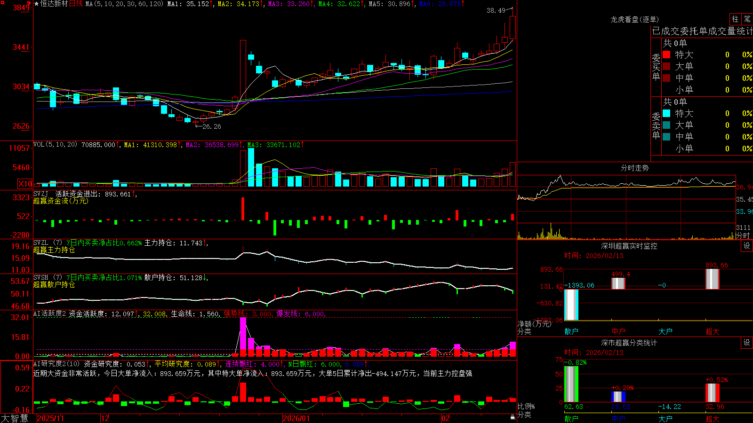Click the star icon before 恒达新材
This screenshot has width=753, height=423.
(x=37, y=4)
